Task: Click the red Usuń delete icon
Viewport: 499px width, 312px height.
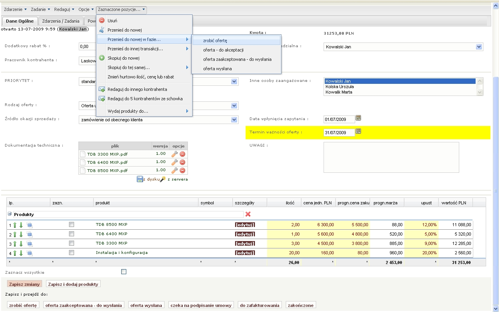Action: 102,21
